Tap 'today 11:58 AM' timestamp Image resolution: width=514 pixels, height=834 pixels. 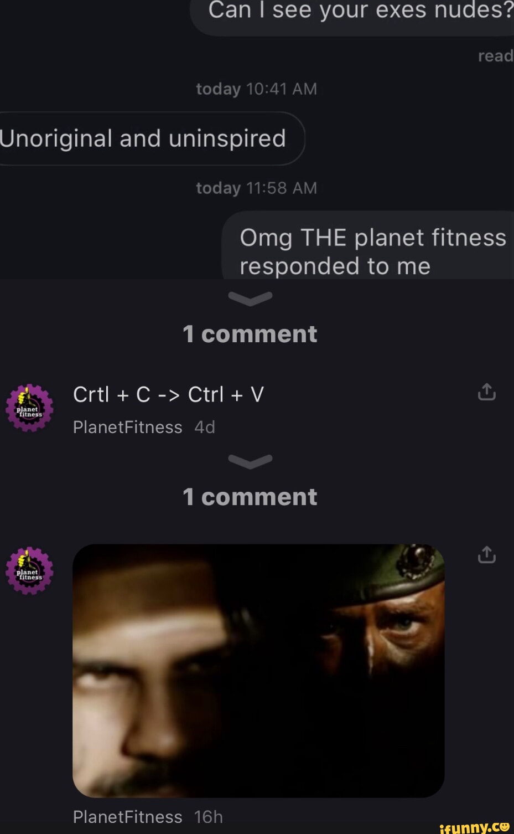pos(257,188)
